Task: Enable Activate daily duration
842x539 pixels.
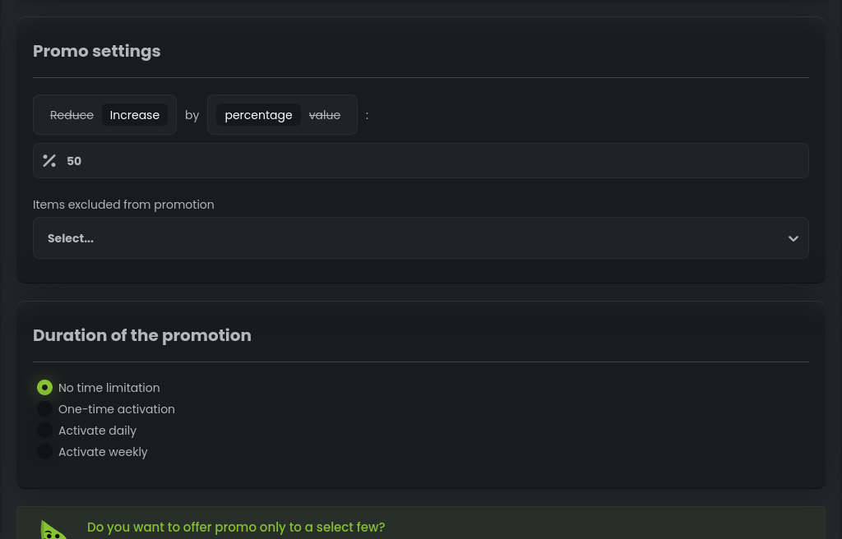Action: coord(45,431)
